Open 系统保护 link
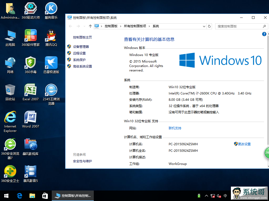 79,60
